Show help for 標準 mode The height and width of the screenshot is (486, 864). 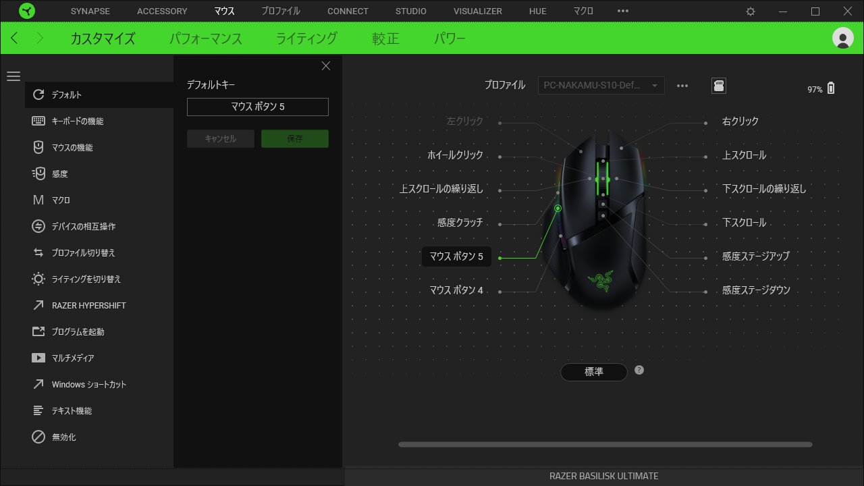[639, 370]
